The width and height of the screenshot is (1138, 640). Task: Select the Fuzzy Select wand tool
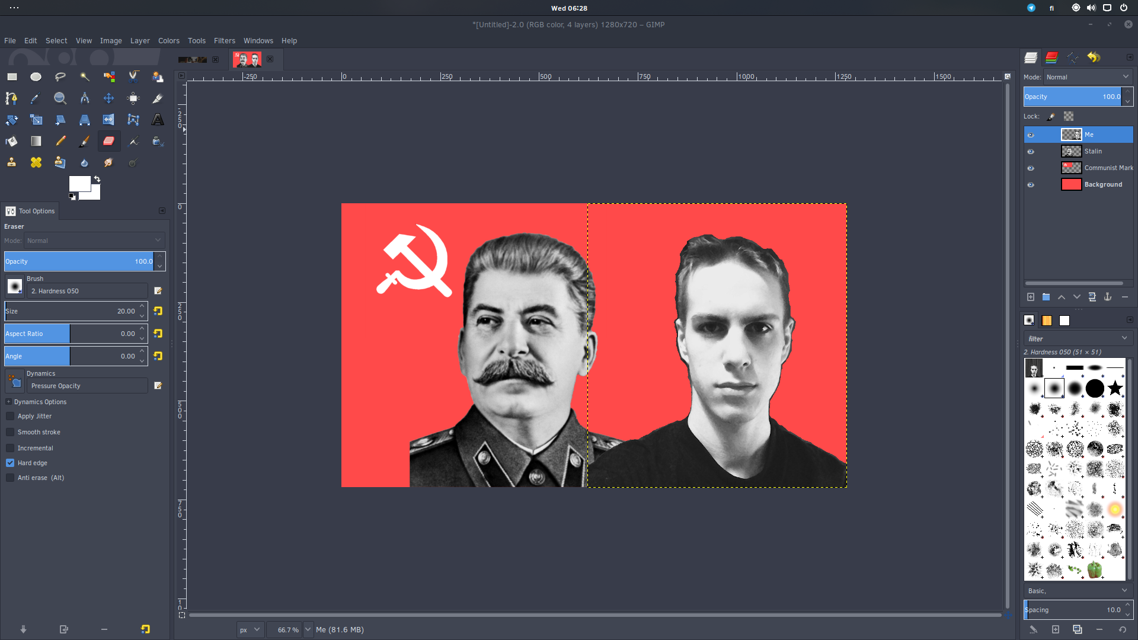click(x=85, y=76)
